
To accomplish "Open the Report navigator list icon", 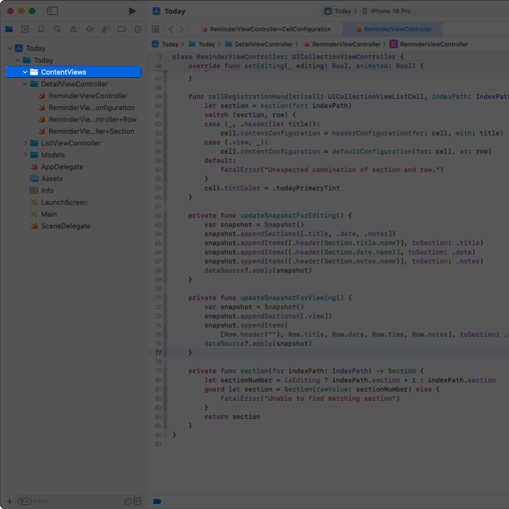I will [138, 29].
